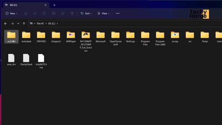
Task: Add a new tab with plus button
Action: (x=54, y=5)
